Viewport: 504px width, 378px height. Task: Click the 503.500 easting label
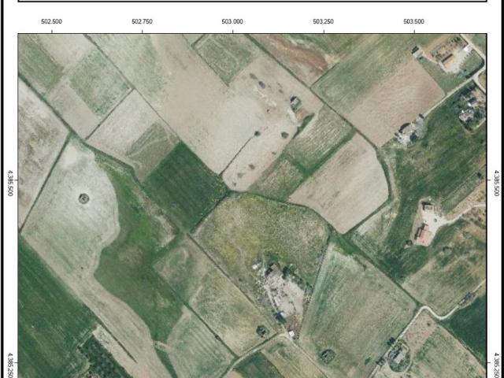point(413,21)
